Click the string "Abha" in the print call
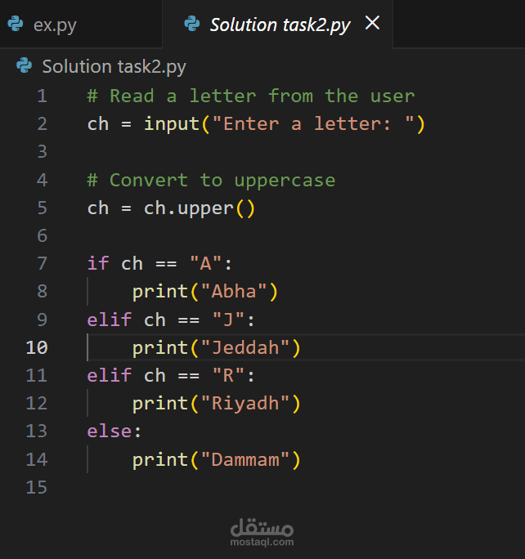This screenshot has height=559, width=525. [x=234, y=292]
